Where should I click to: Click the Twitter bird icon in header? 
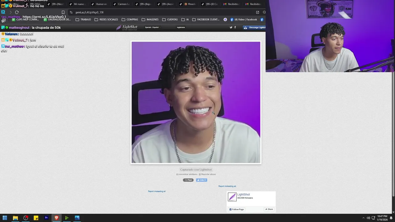(x=231, y=27)
